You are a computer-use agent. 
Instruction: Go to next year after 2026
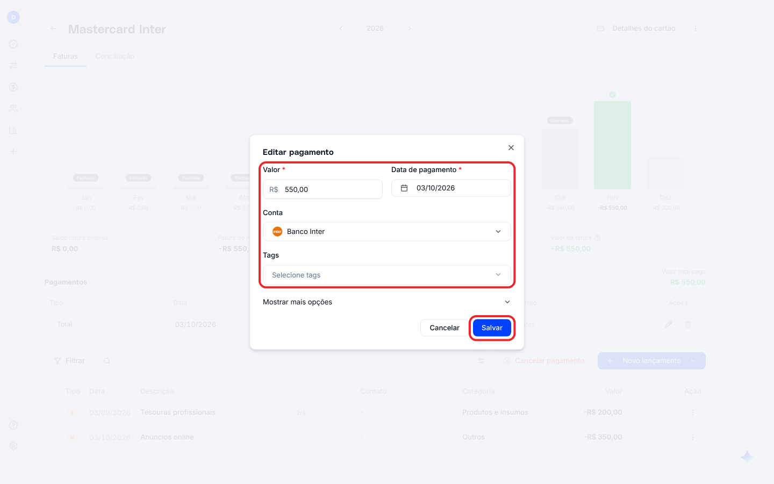coord(410,29)
